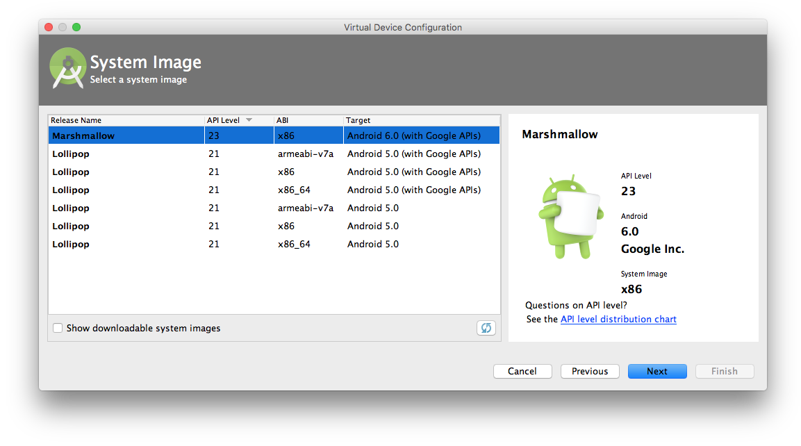This screenshot has height=446, width=801.
Task: Click API level 23 cell in table
Action: [239, 136]
